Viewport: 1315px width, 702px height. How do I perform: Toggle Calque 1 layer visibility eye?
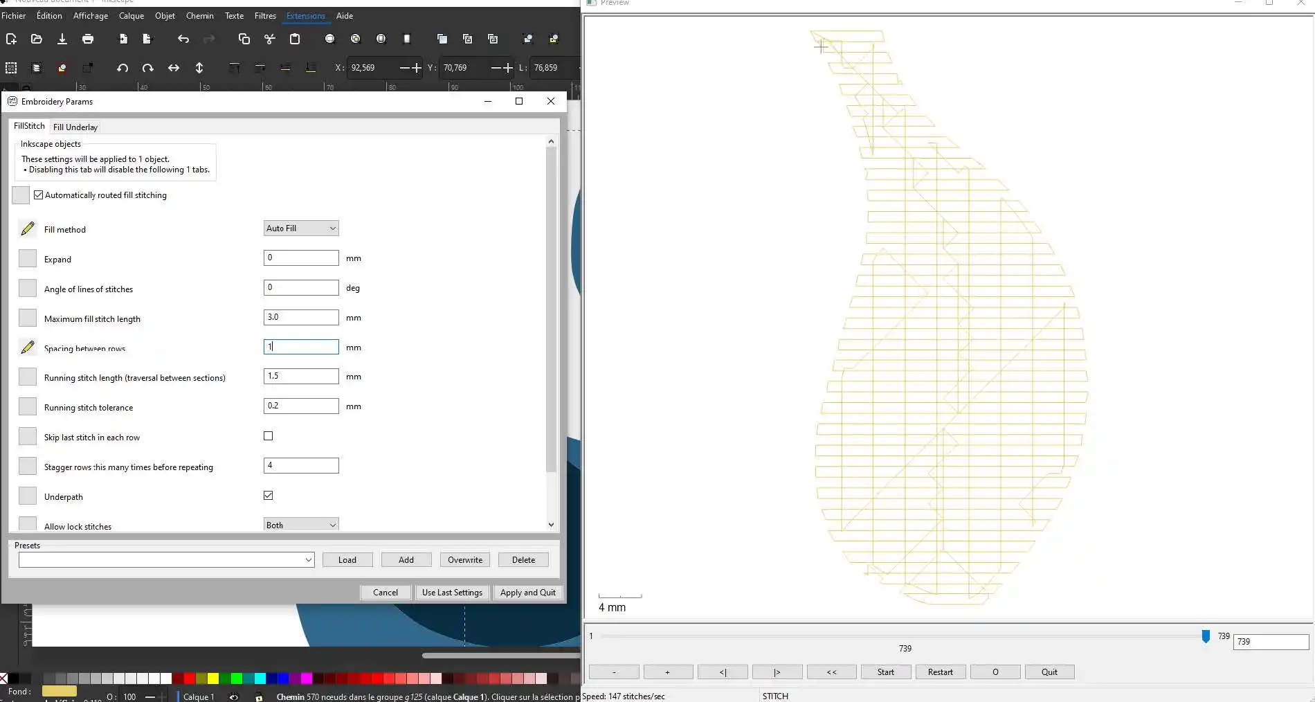tap(234, 696)
